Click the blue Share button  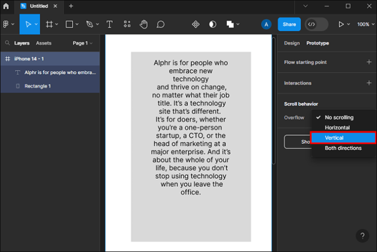pos(289,25)
